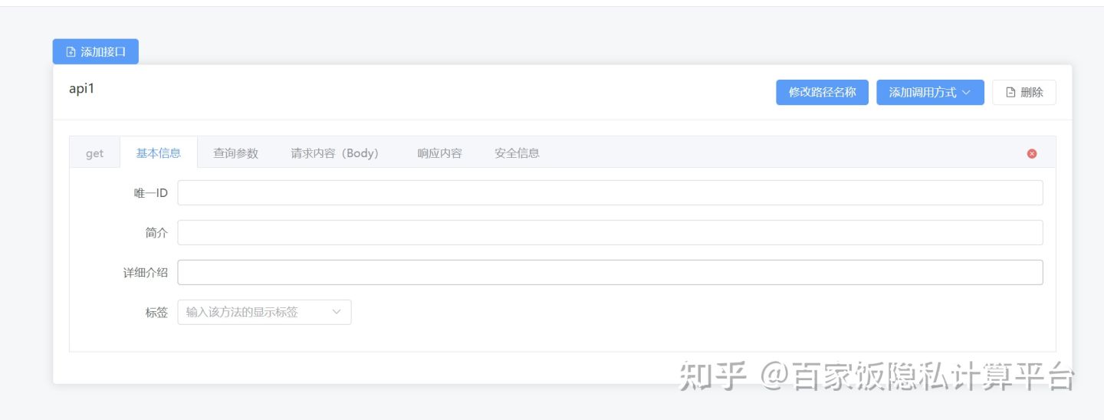Click the 删除 button
Image resolution: width=1104 pixels, height=420 pixels.
(x=1024, y=92)
